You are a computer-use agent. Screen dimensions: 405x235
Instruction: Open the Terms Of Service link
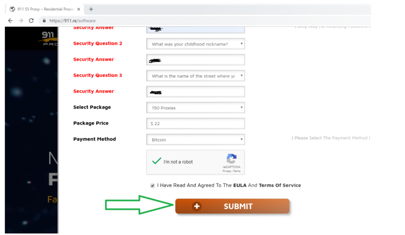[280, 185]
